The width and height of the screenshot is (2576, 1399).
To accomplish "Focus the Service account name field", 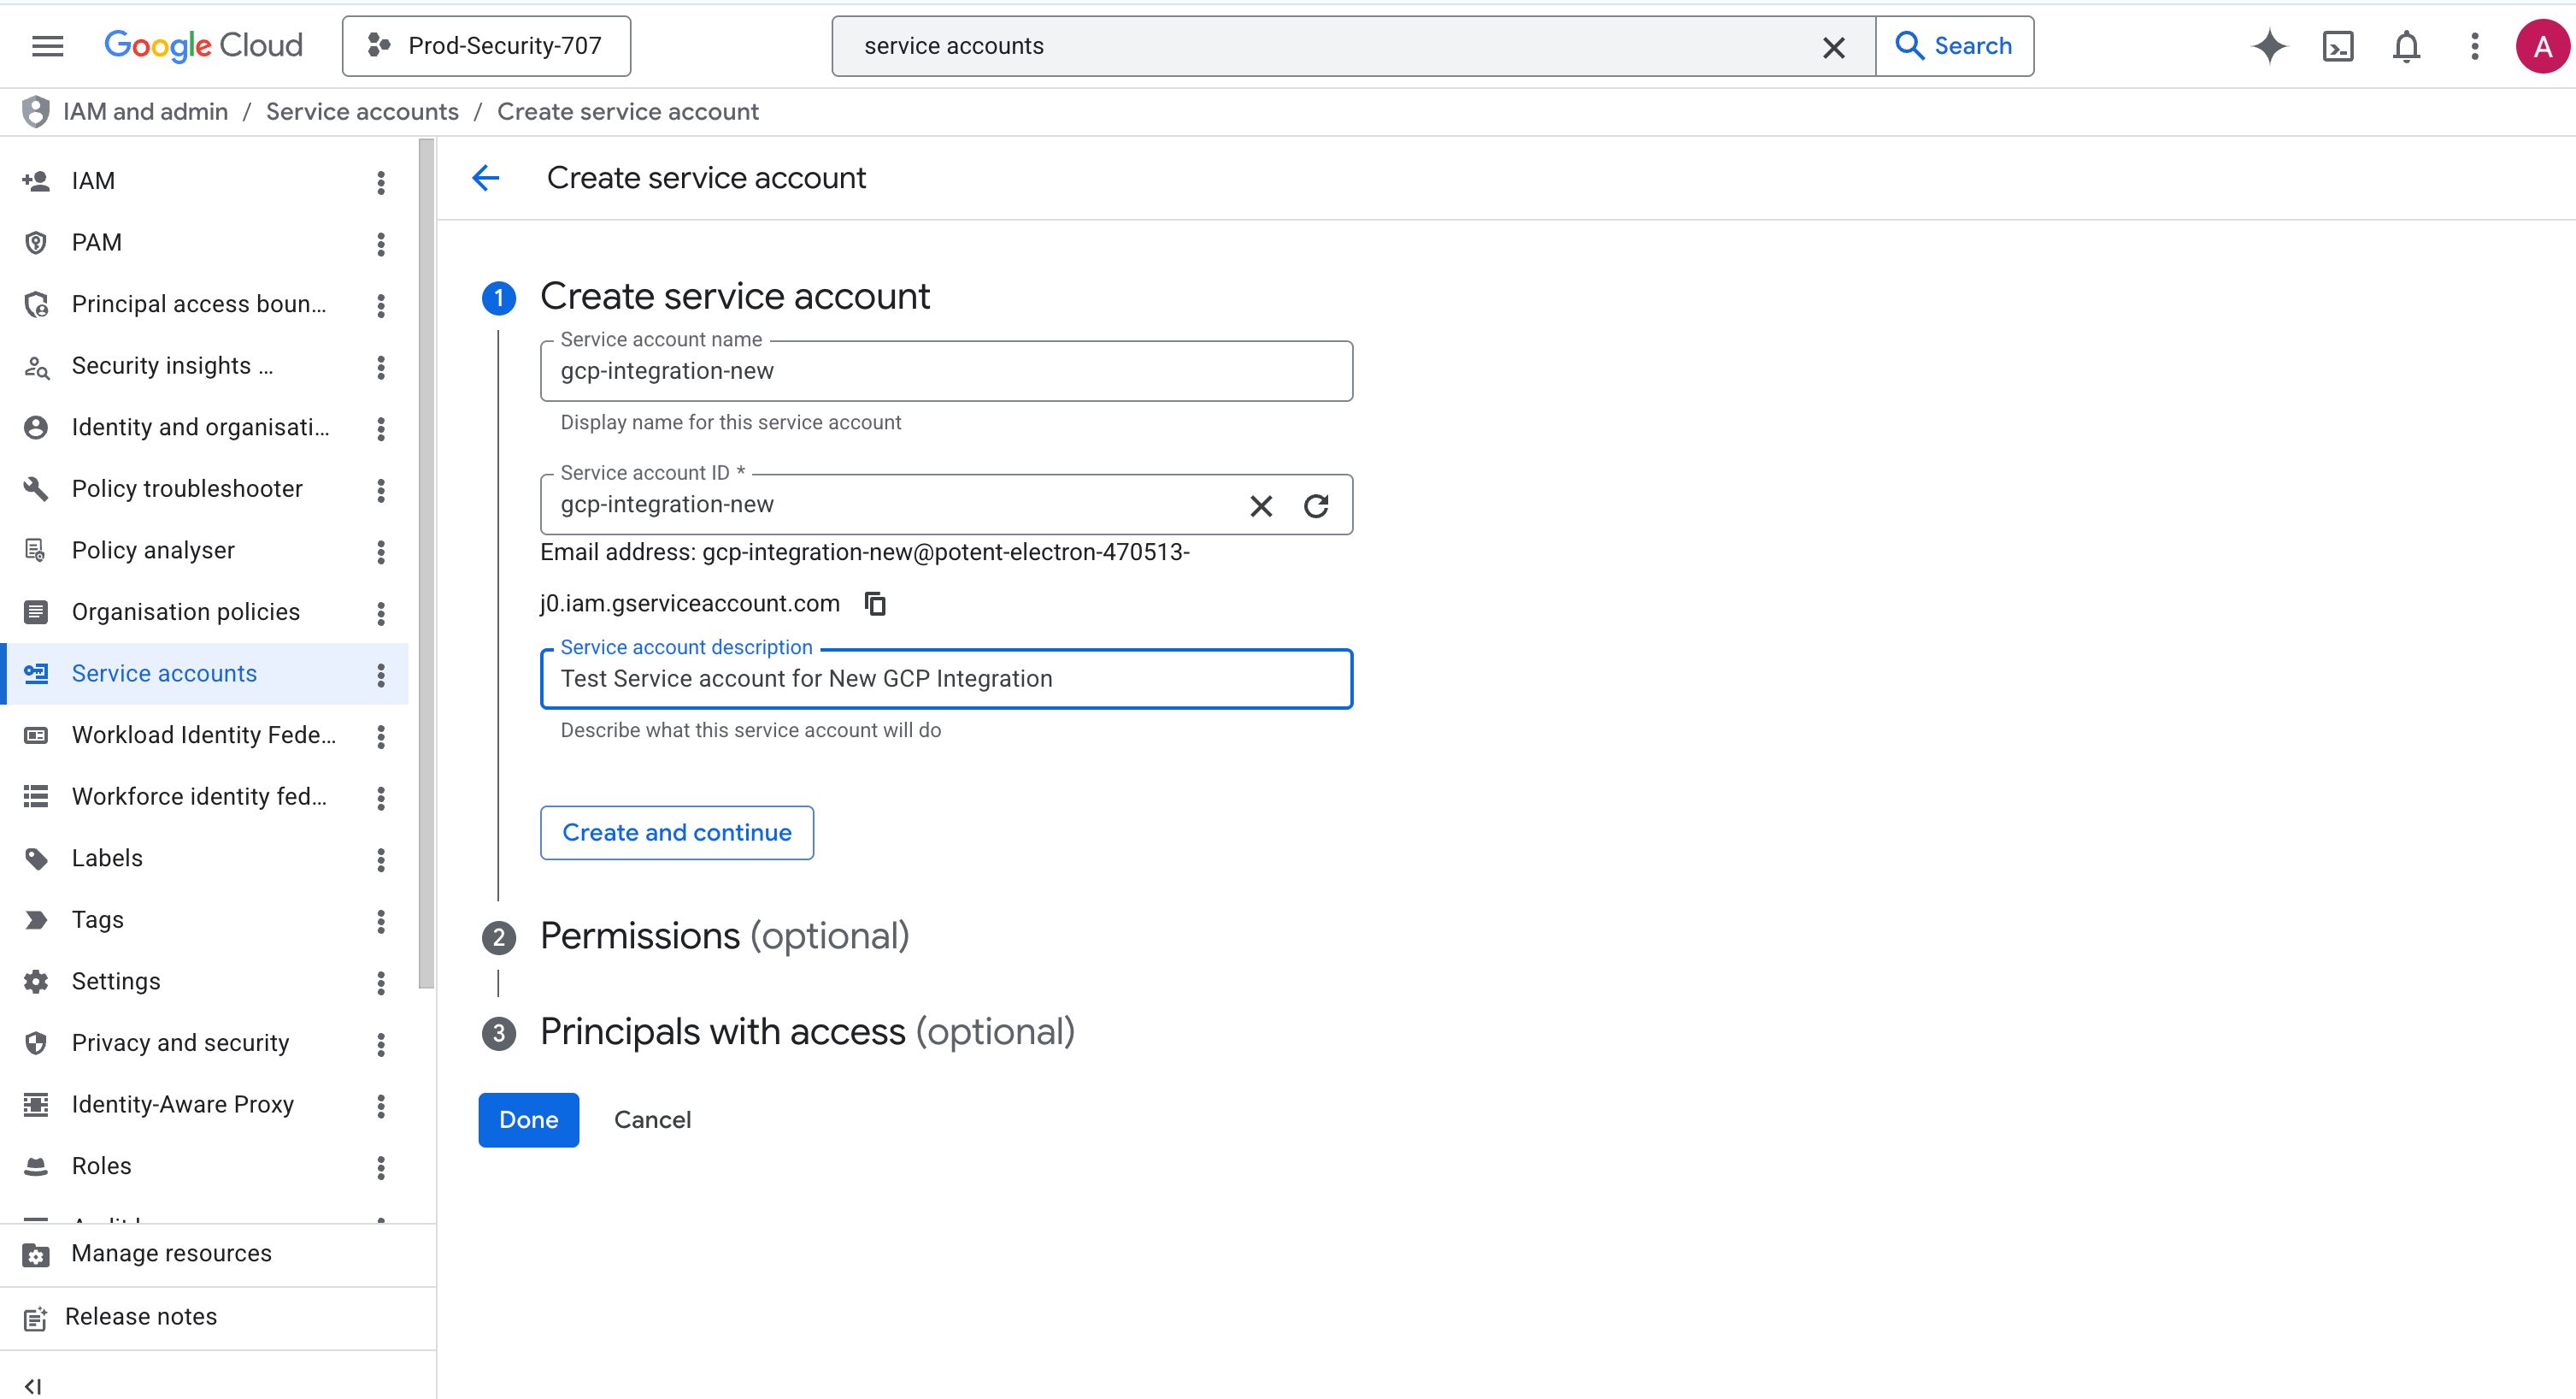I will (946, 372).
